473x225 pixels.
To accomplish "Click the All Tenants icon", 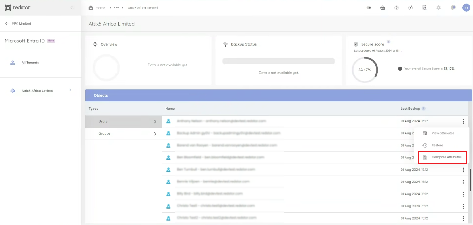I will (13, 63).
